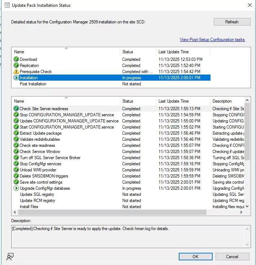Select the Download row name

[x=28, y=59]
